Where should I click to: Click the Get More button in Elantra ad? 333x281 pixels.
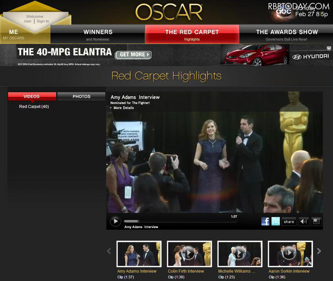(x=133, y=55)
